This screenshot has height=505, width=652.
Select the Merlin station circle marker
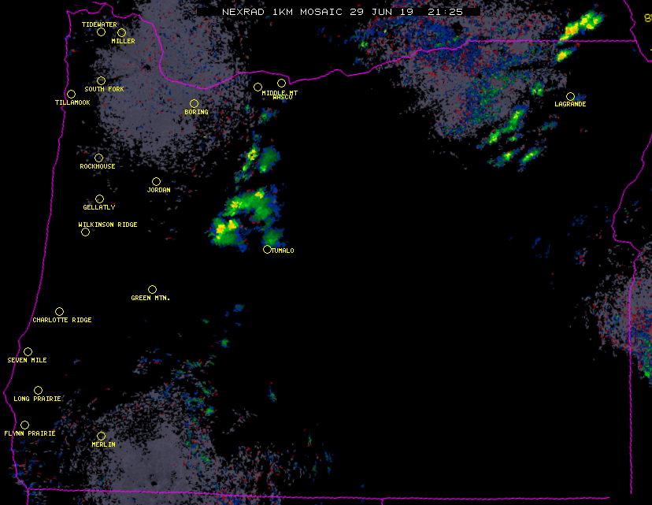click(x=101, y=436)
